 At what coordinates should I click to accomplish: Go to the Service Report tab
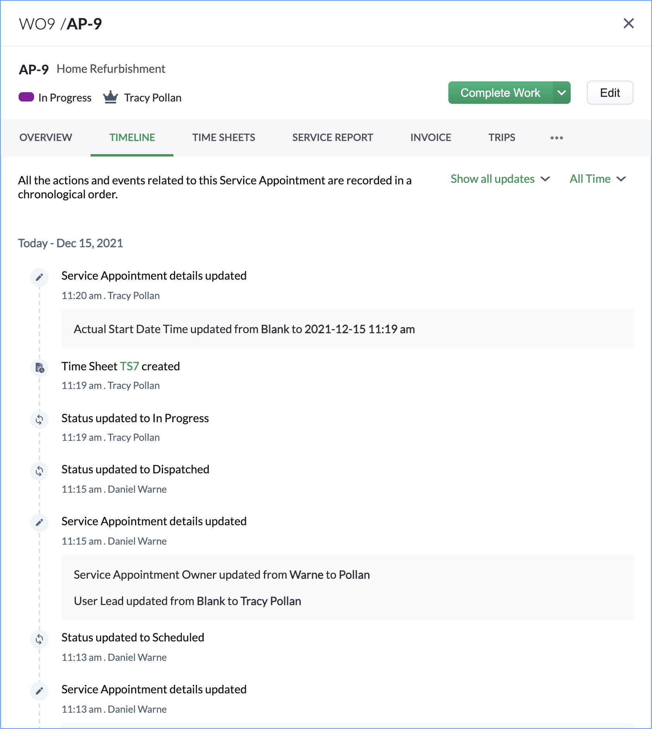pos(332,138)
